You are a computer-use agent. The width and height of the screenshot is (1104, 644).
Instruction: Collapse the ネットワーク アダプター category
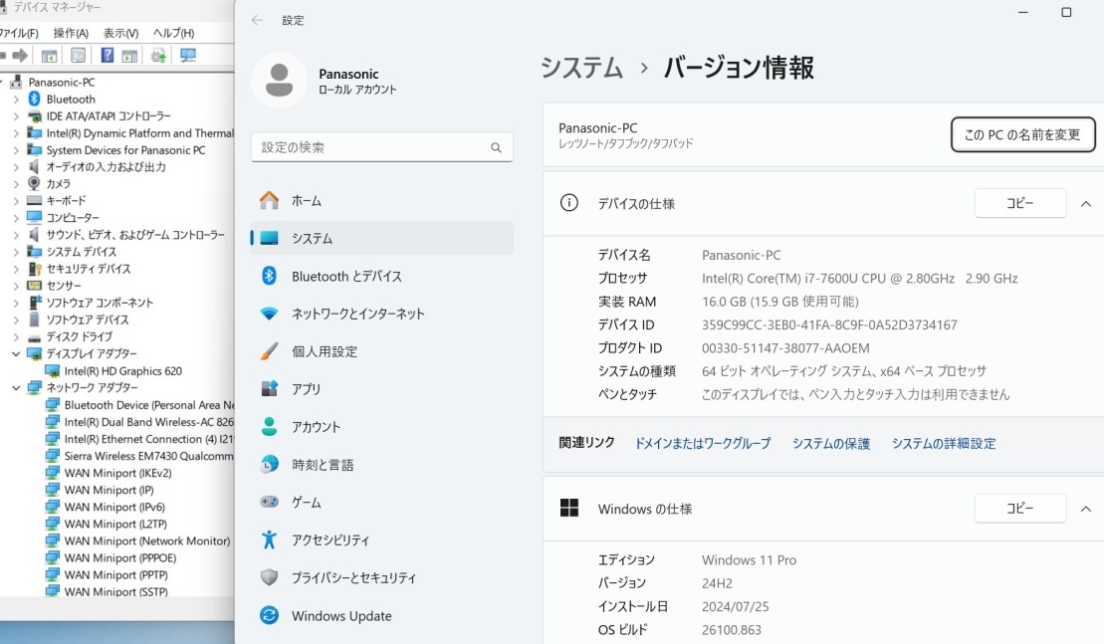16,387
